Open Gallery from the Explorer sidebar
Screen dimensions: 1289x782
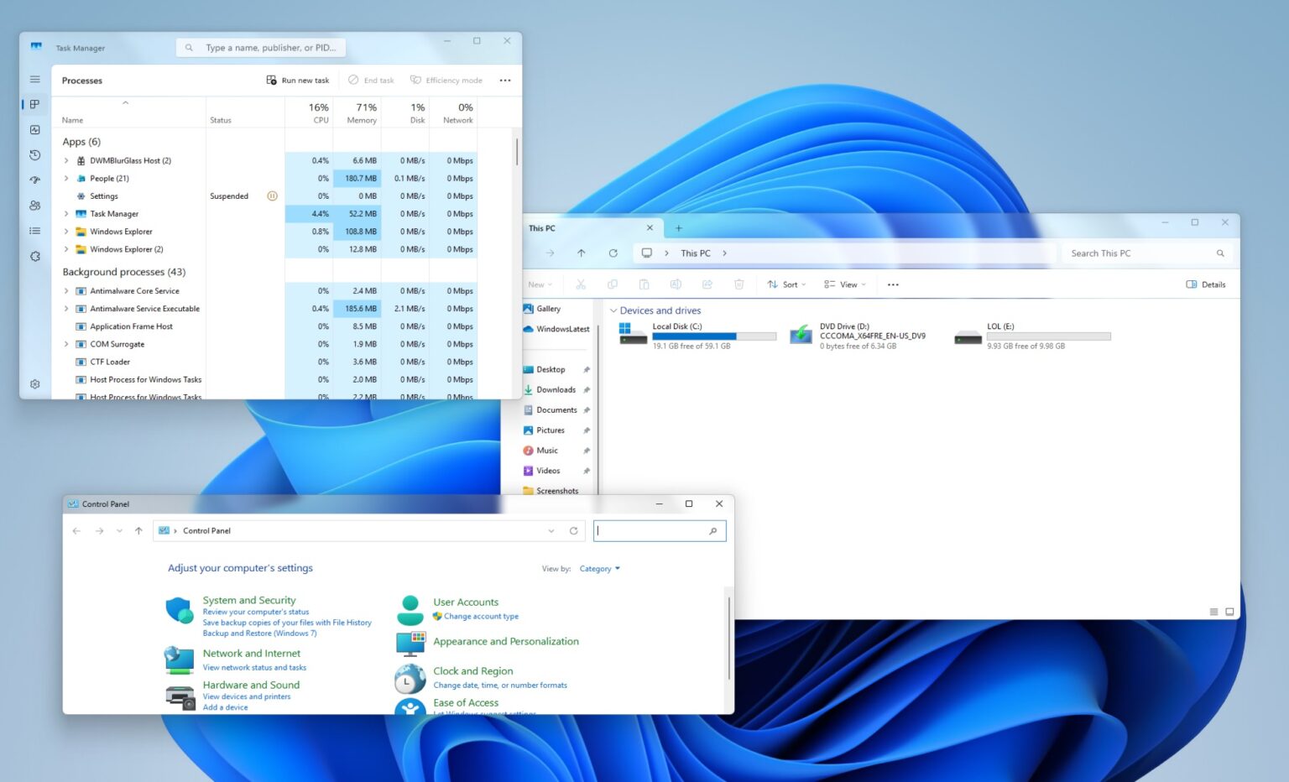coord(550,308)
